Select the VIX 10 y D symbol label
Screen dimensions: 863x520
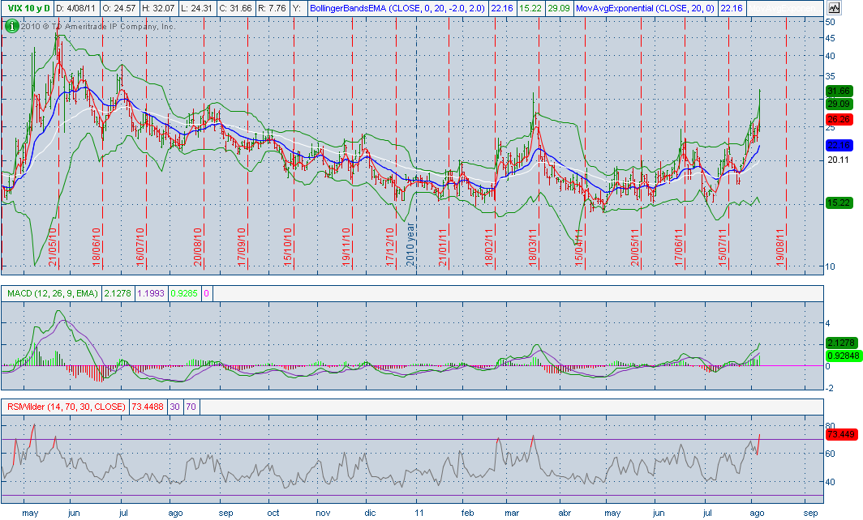(x=28, y=8)
